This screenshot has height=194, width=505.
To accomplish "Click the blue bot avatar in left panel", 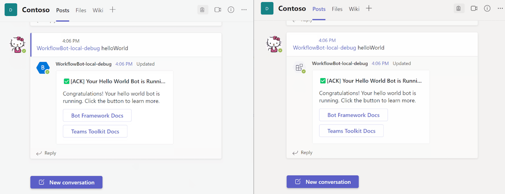I will [x=43, y=68].
